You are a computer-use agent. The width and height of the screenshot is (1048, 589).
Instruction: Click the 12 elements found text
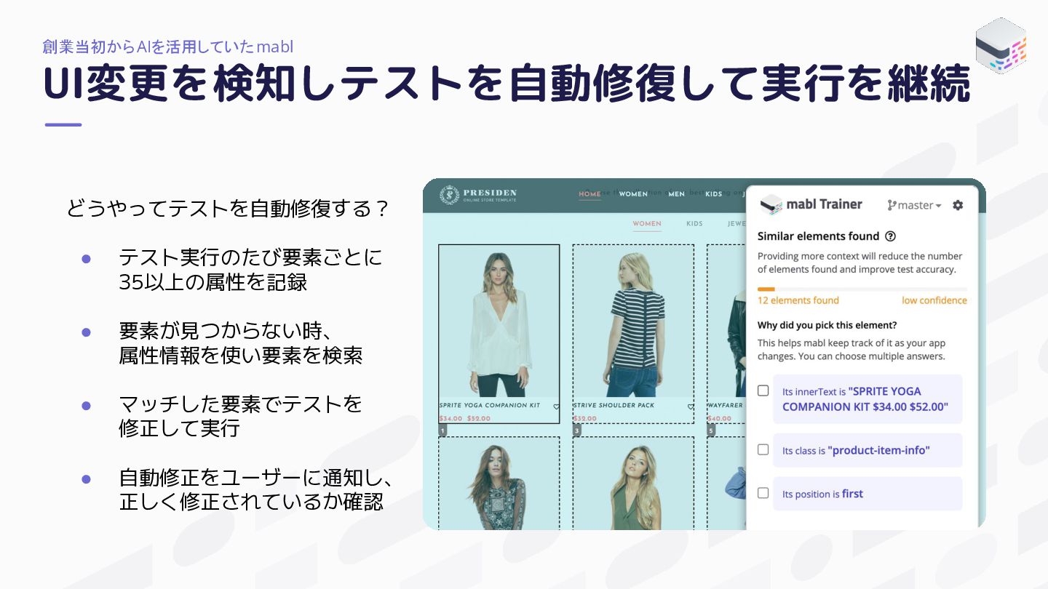(x=798, y=300)
